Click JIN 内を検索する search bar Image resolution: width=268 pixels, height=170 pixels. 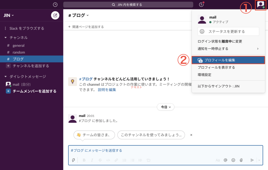click(128, 5)
